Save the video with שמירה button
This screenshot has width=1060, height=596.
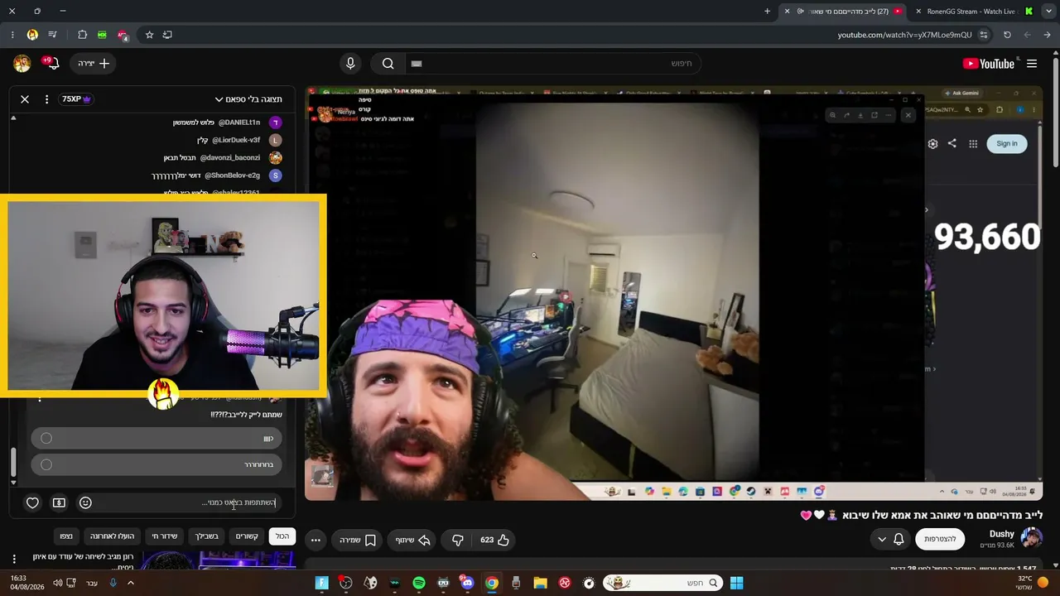(358, 540)
